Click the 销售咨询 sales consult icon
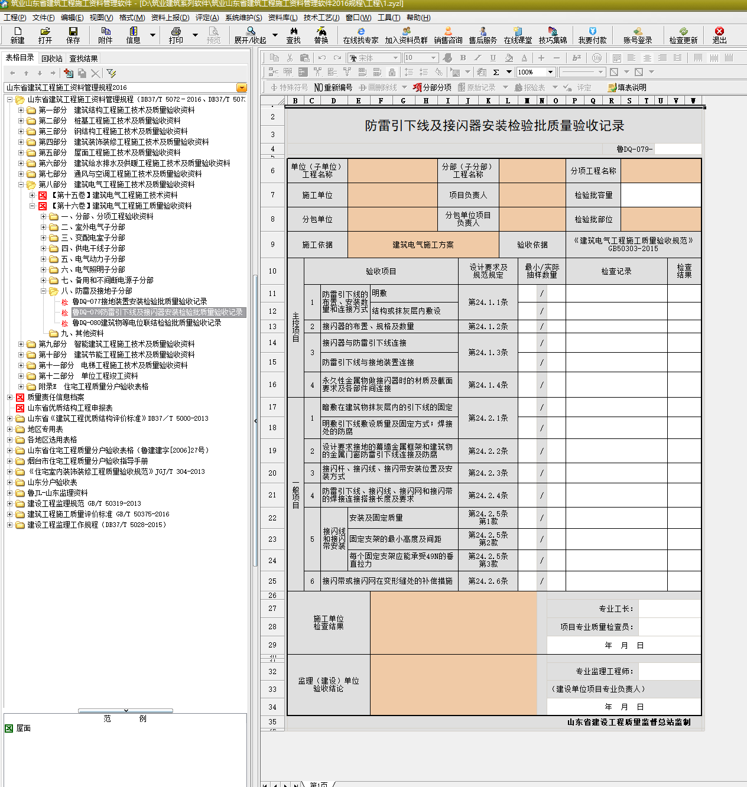 [448, 35]
